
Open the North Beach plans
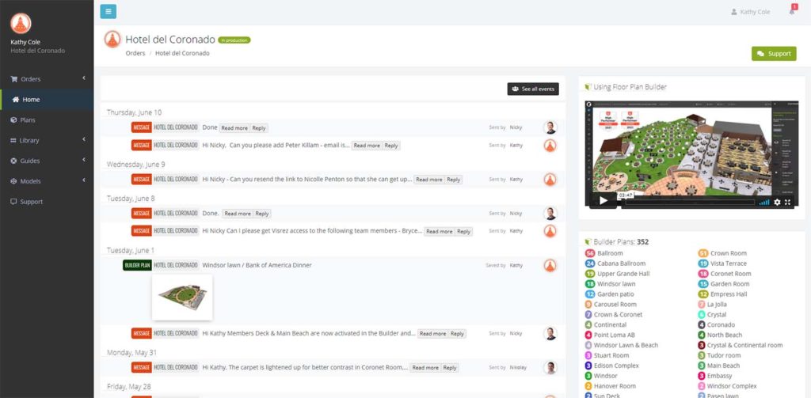pyautogui.click(x=725, y=335)
